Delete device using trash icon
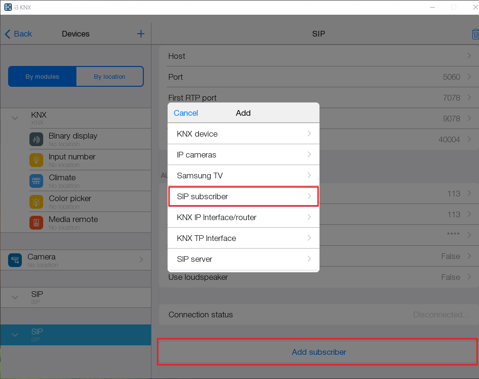The width and height of the screenshot is (479, 379). (x=475, y=34)
